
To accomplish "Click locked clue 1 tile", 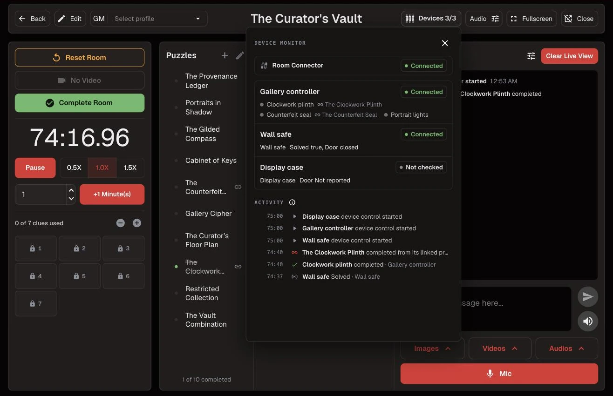I will (36, 248).
